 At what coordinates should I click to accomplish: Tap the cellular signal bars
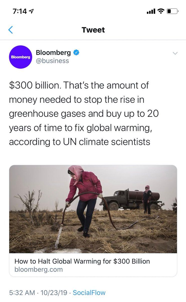point(151,11)
